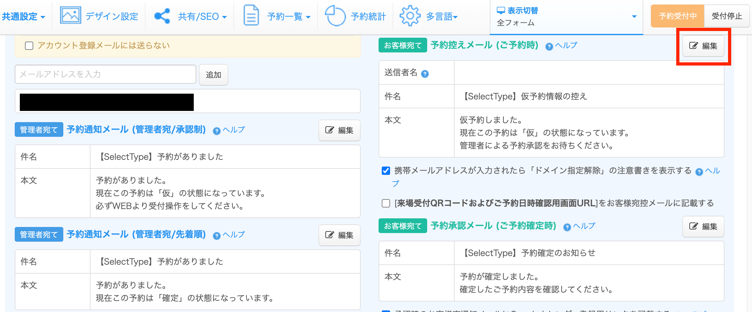Click the 多言語 gear icon
Viewport: 752px width, 312px height.
point(410,15)
